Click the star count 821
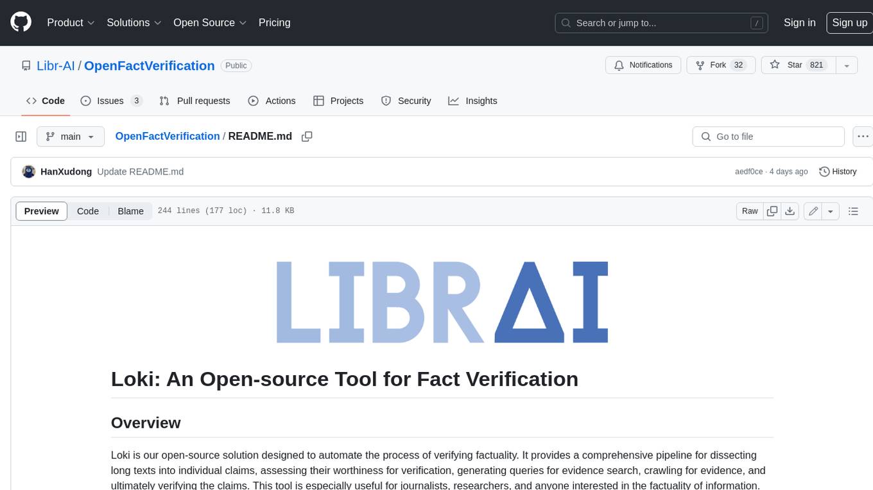Image resolution: width=873 pixels, height=490 pixels. point(817,65)
